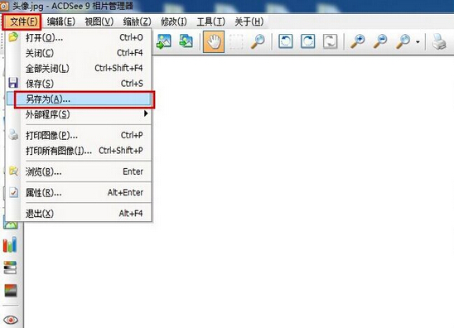
Task: Click the browse folder icon beside 浏览
Action: click(x=13, y=171)
